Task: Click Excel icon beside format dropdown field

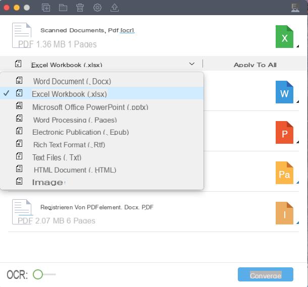Action: [18, 64]
